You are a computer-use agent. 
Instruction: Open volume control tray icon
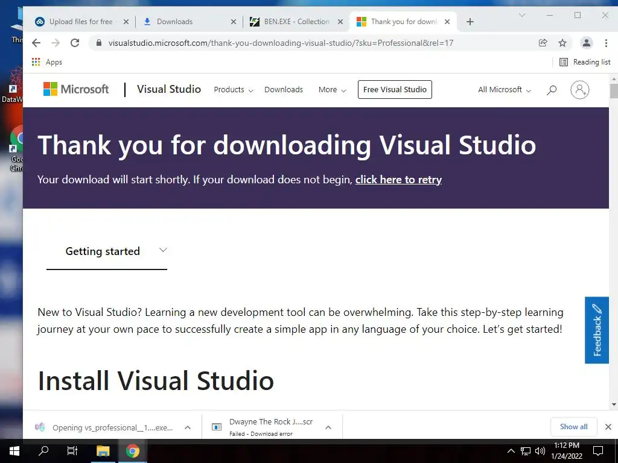click(540, 451)
